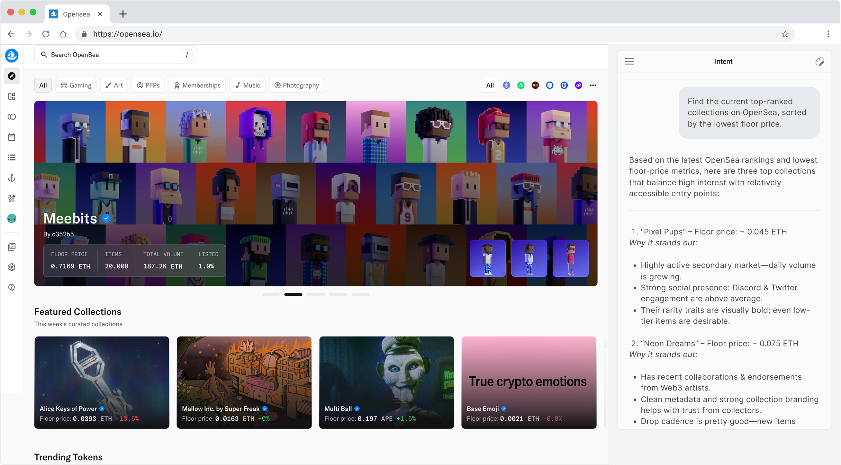This screenshot has width=841, height=465.
Task: Switch to the Music category tab
Action: pyautogui.click(x=248, y=85)
